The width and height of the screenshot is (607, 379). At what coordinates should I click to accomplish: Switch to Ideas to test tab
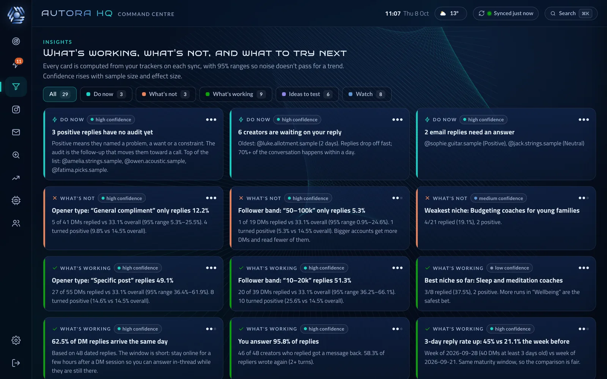coord(307,94)
